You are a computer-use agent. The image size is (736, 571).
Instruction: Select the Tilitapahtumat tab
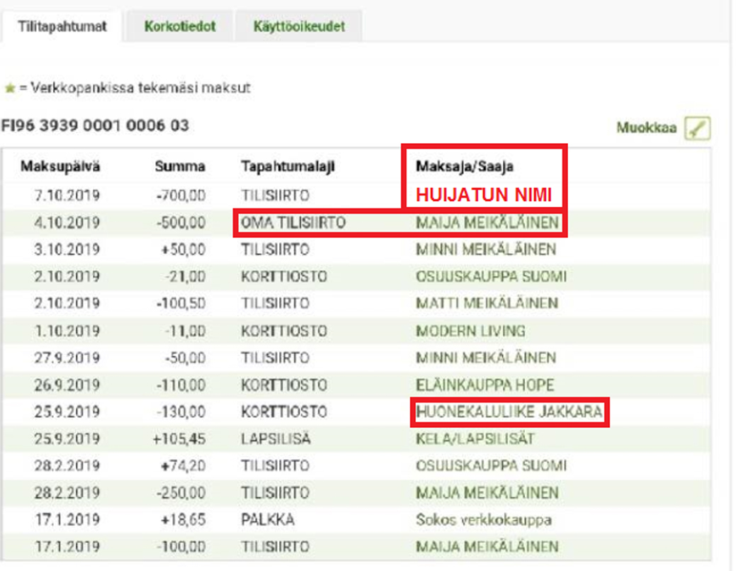tap(62, 27)
